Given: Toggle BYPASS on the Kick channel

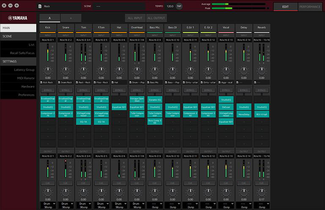Looking at the screenshot, I should point(47,90).
